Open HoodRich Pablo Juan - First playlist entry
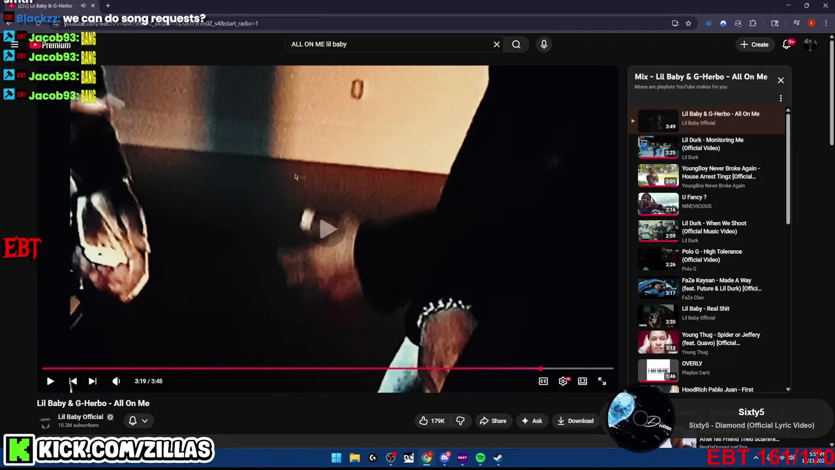This screenshot has height=470, width=835. pyautogui.click(x=708, y=390)
